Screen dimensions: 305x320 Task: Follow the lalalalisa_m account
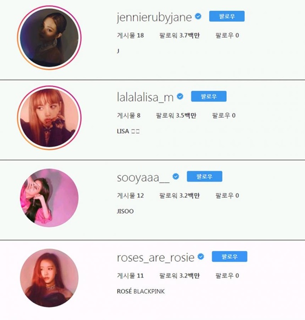(209, 96)
